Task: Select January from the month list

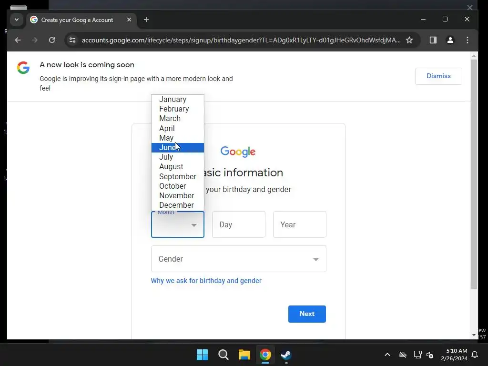Action: tap(177, 99)
